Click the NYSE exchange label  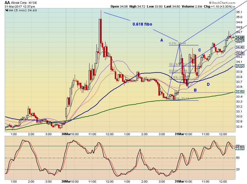33,3
